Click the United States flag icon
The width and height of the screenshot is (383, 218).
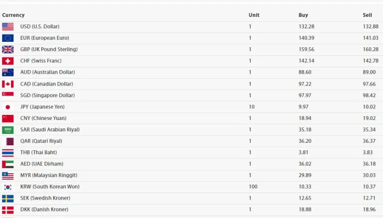(x=8, y=26)
